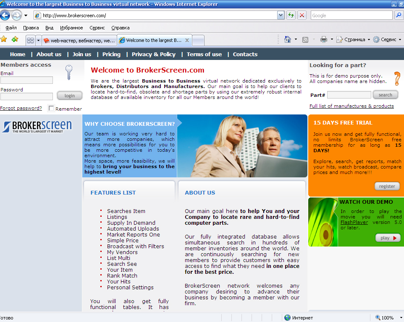Open Privacy & Policy navigation link
Image resolution: width=404 pixels, height=322 pixels.
click(154, 54)
